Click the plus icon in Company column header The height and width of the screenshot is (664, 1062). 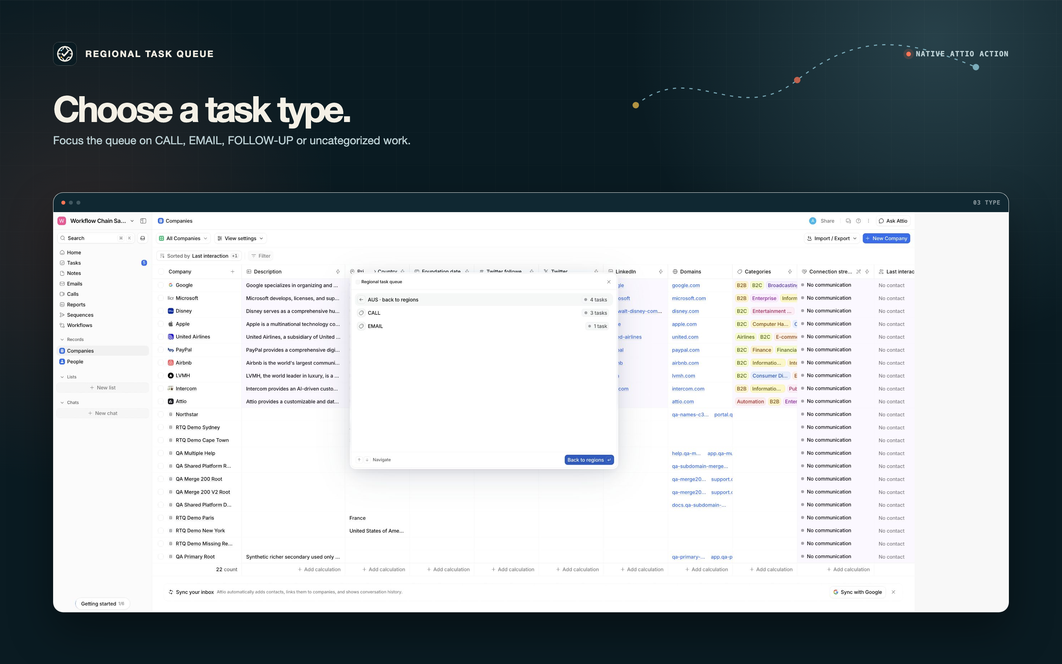[x=232, y=271]
